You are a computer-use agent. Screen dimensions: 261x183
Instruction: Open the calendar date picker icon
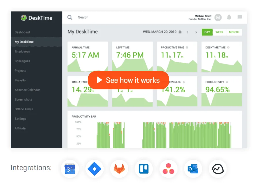pos(180,32)
